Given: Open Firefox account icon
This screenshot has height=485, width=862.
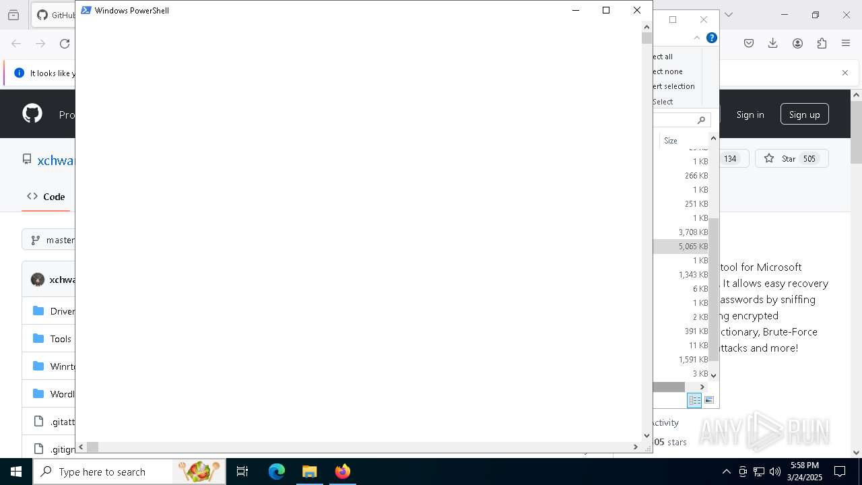Looking at the screenshot, I should coord(797,43).
